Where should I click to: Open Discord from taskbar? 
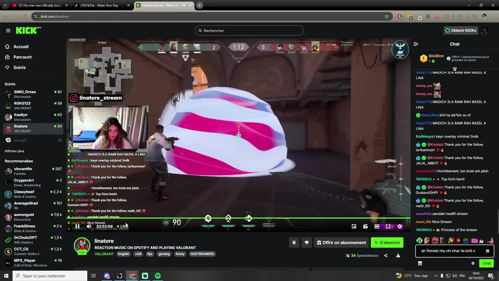[x=107, y=276]
